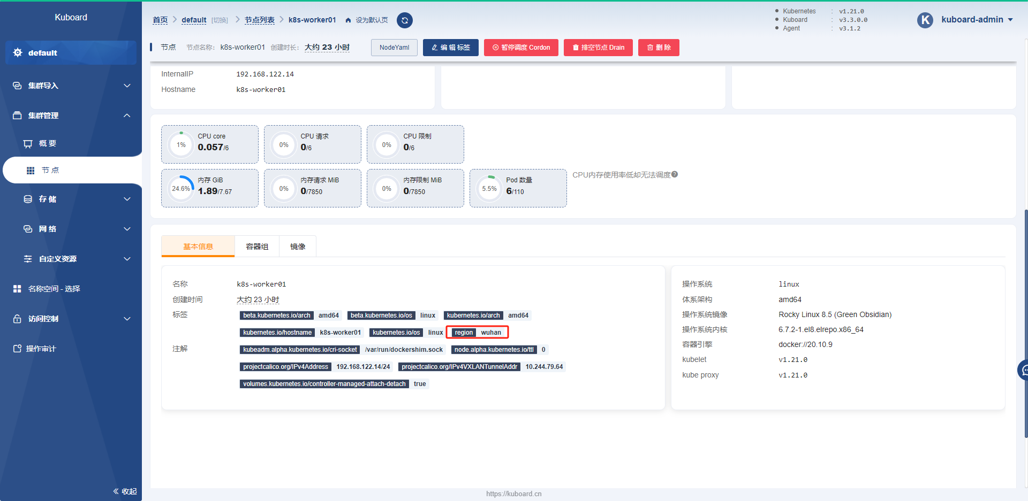1028x501 pixels.
Task: Collapse the 集群管理 menu chevron
Action: click(127, 115)
